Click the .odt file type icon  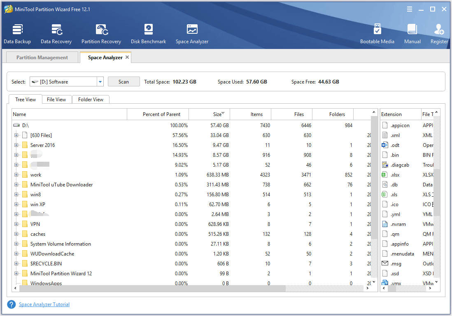(385, 145)
